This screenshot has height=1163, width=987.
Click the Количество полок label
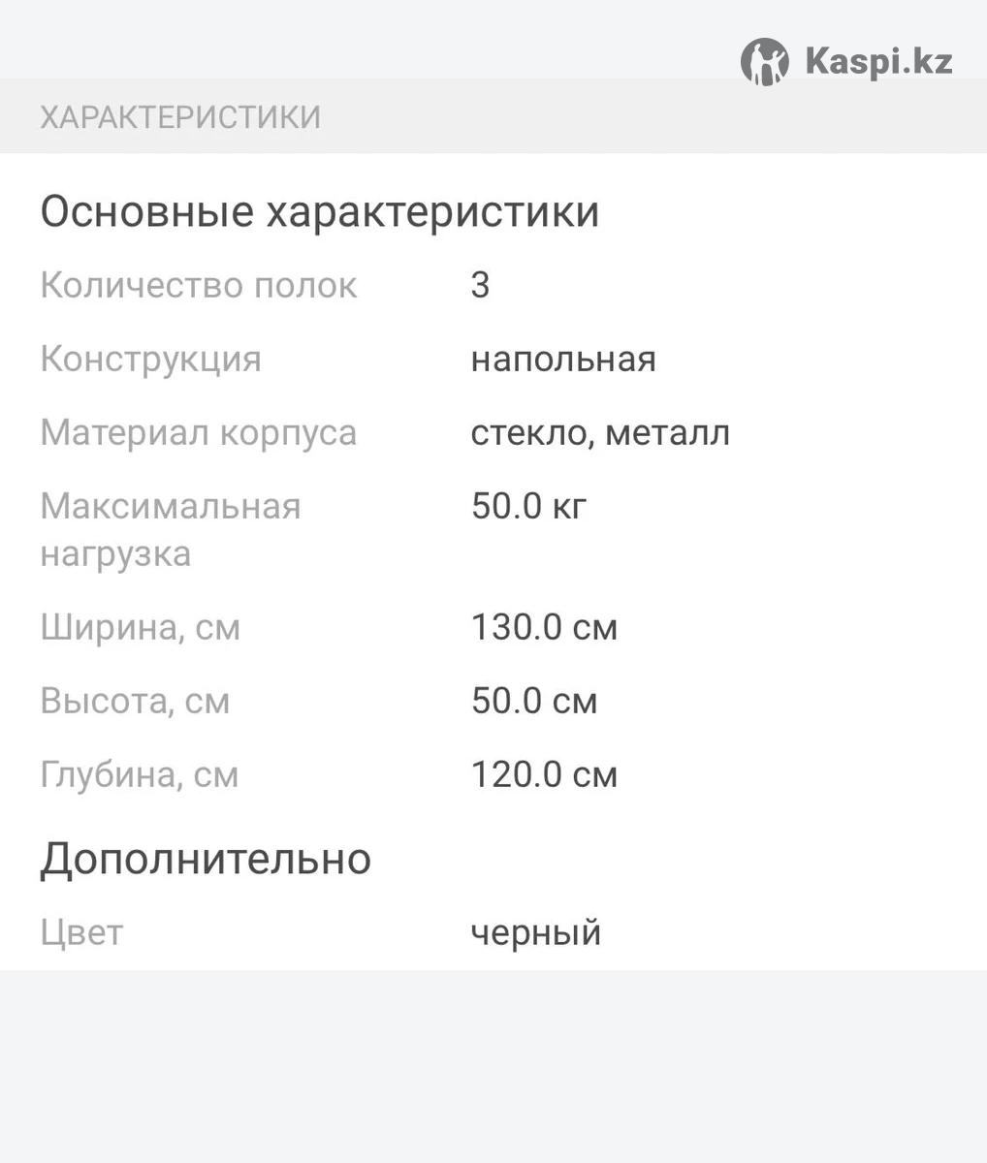pos(199,286)
